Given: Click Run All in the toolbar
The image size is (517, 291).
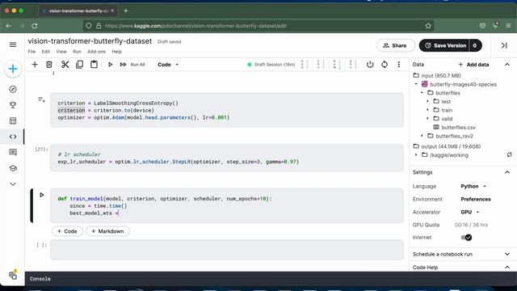Looking at the screenshot, I should point(132,65).
